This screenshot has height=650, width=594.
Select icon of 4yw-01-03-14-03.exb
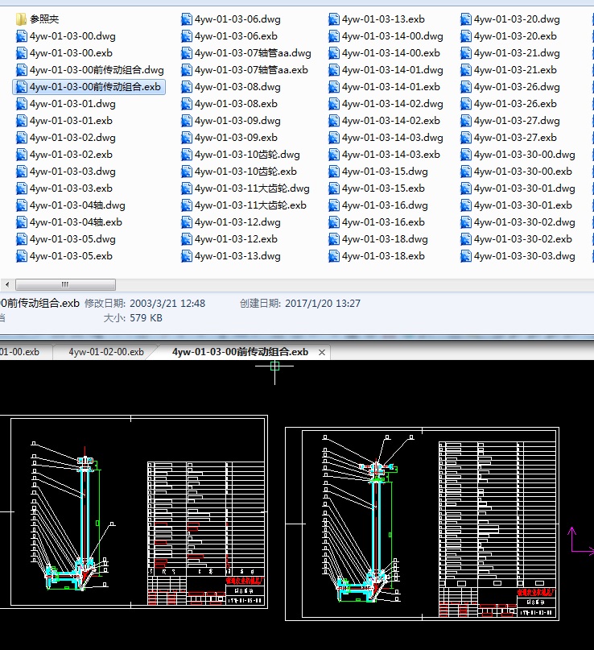tap(334, 155)
